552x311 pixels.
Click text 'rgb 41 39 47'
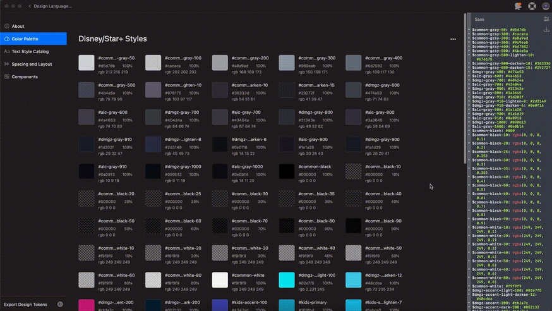[310, 99]
